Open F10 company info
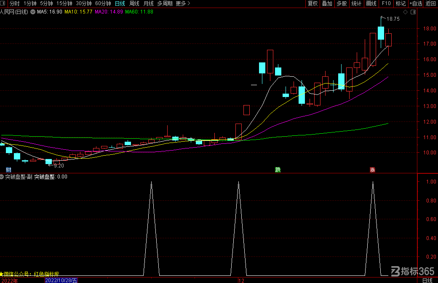 coord(386,3)
